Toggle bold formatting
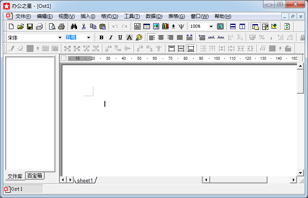 [x=101, y=38]
